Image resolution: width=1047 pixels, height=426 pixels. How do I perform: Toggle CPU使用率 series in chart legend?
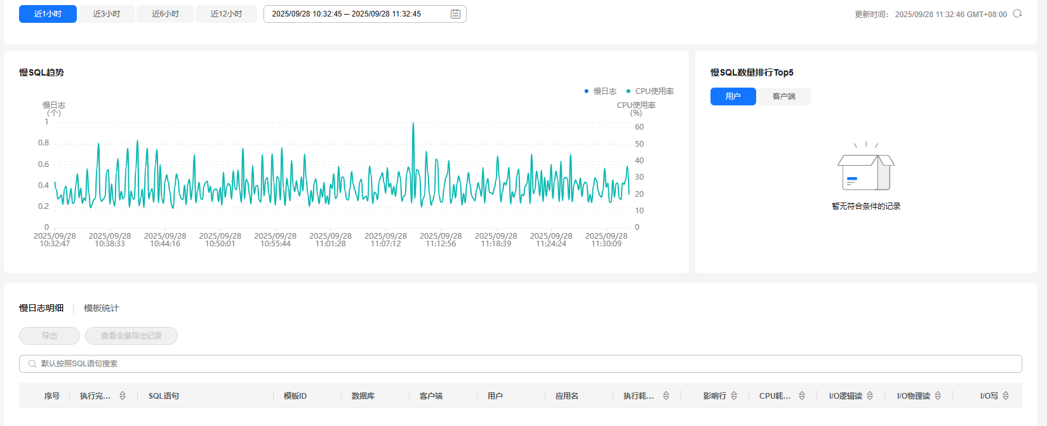(x=650, y=91)
